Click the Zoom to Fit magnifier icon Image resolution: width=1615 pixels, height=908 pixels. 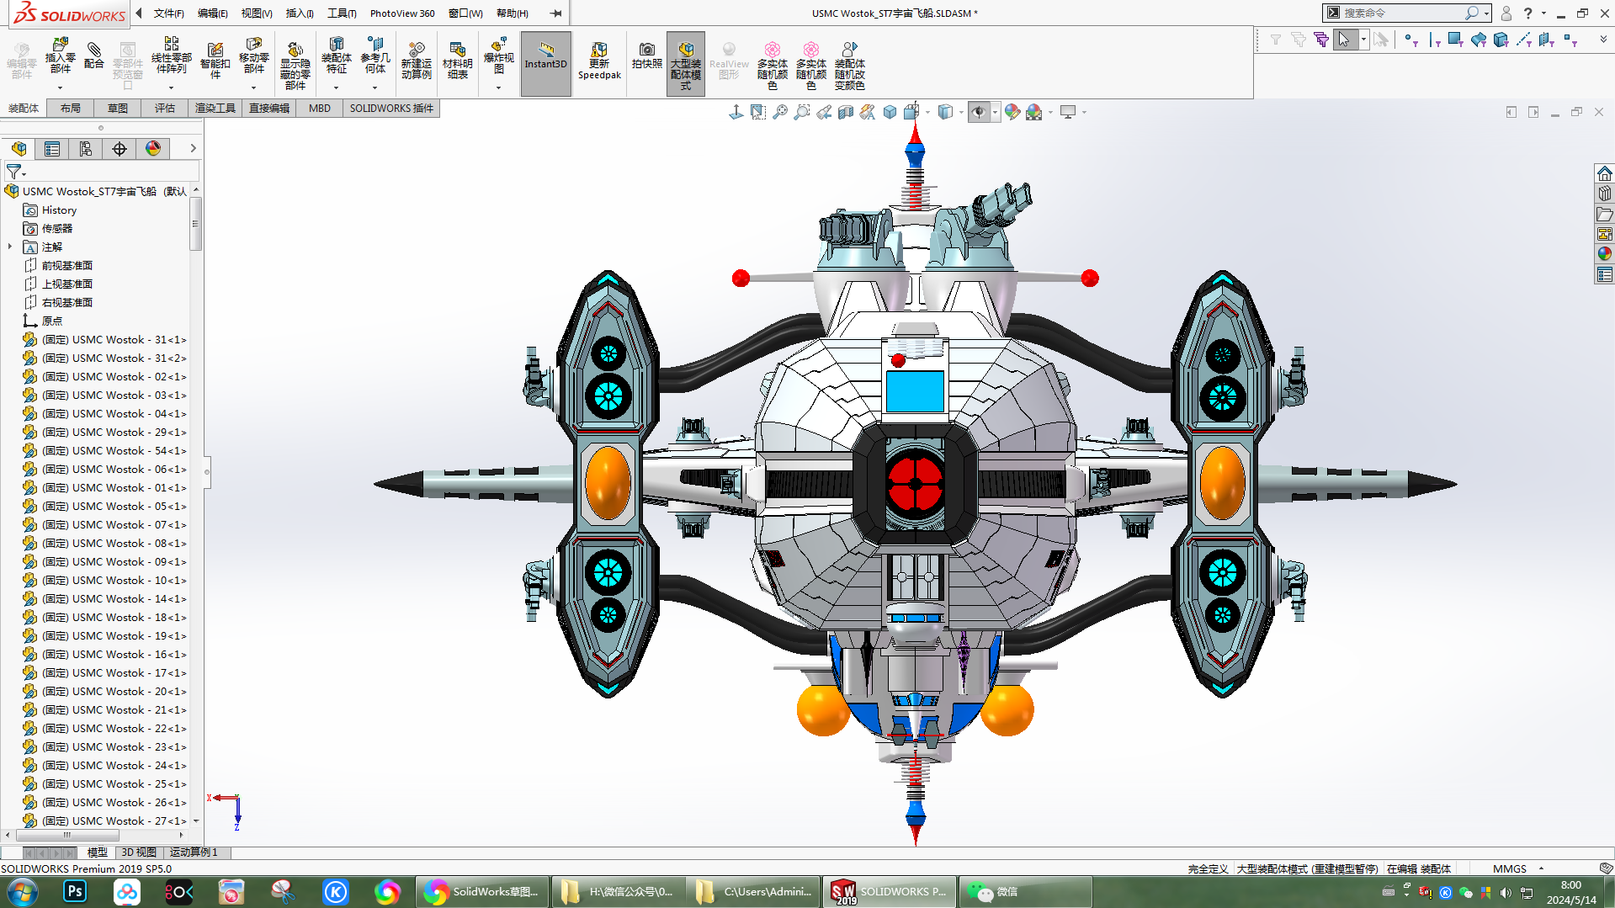pyautogui.click(x=780, y=112)
